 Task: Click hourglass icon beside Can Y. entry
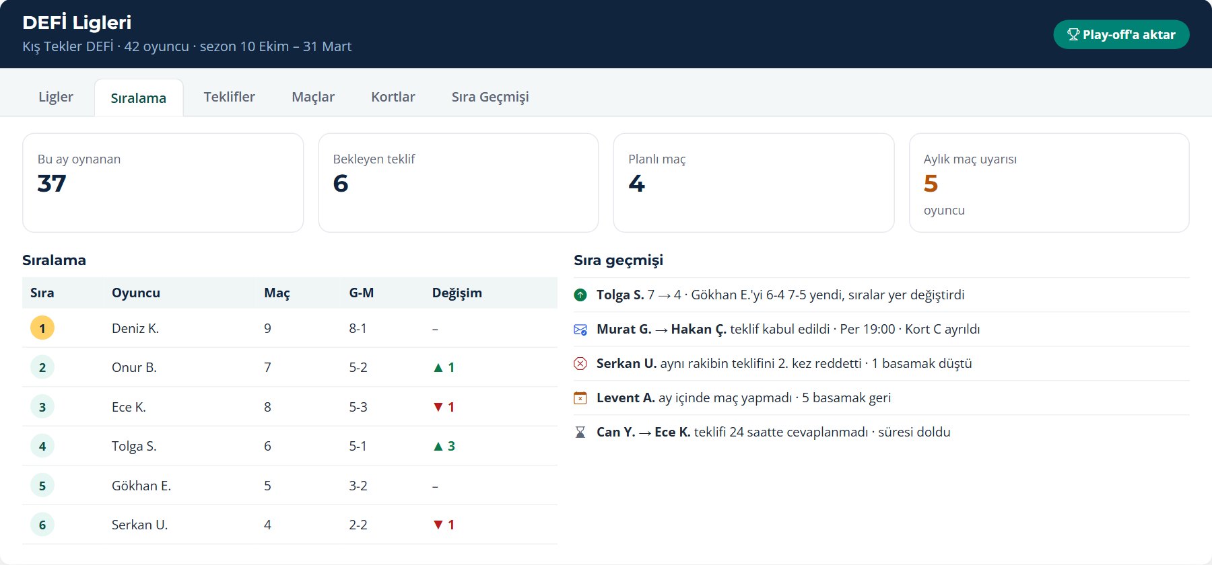(x=580, y=432)
